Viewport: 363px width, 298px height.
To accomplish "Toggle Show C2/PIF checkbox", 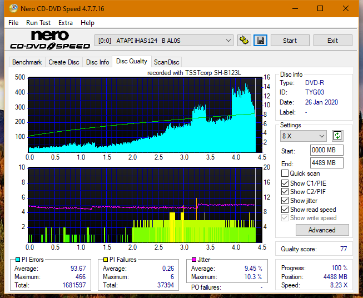I will click(x=285, y=192).
